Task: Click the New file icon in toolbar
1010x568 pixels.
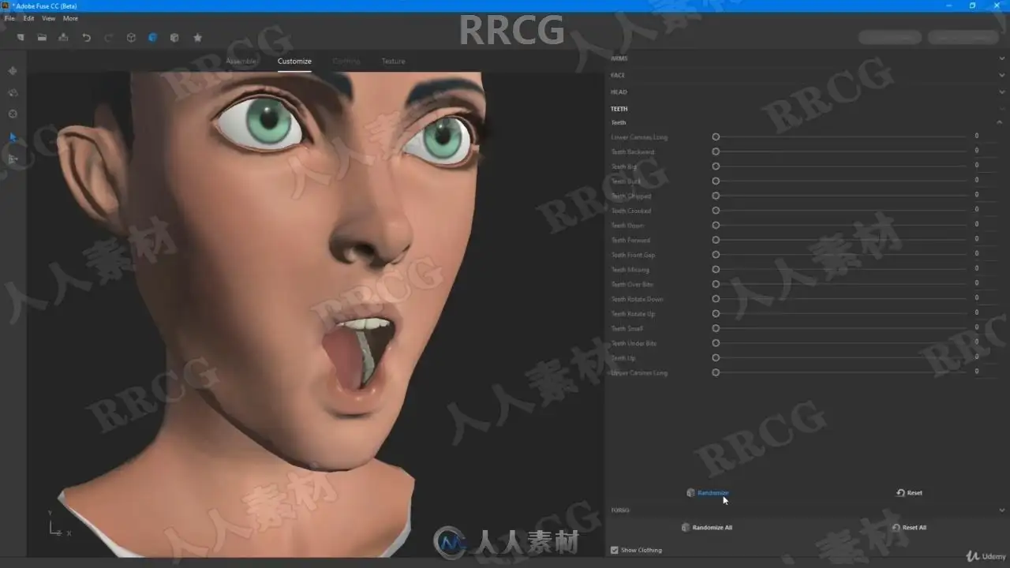Action: [x=21, y=37]
